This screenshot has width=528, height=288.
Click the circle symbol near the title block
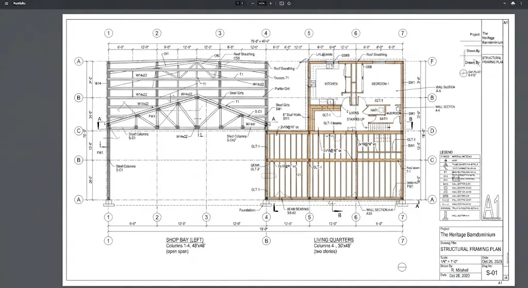[402, 267]
